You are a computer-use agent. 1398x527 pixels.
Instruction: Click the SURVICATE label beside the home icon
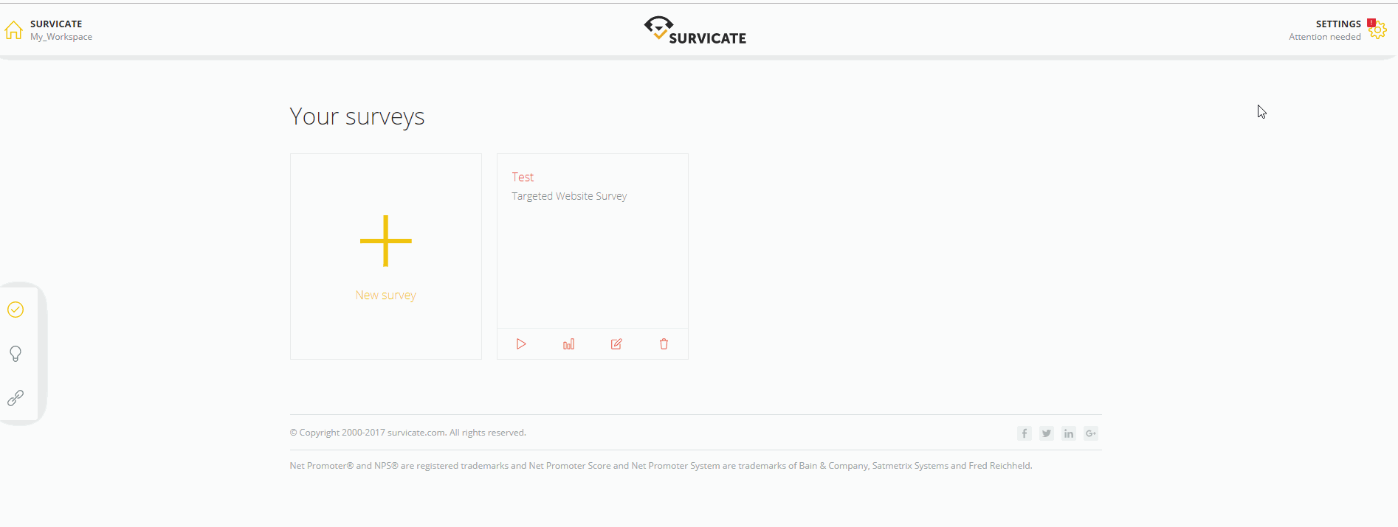click(56, 24)
